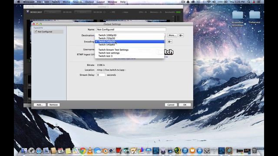
Task: Open Spotlight search in menu bar
Action: point(249,2)
